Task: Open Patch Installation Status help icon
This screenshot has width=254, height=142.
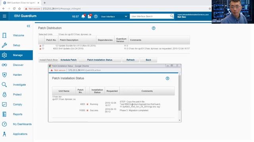Action: (x=167, y=78)
